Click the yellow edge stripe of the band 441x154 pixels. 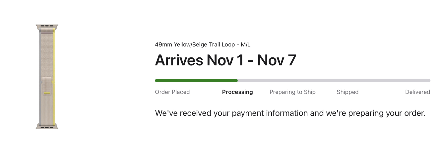tap(54, 60)
